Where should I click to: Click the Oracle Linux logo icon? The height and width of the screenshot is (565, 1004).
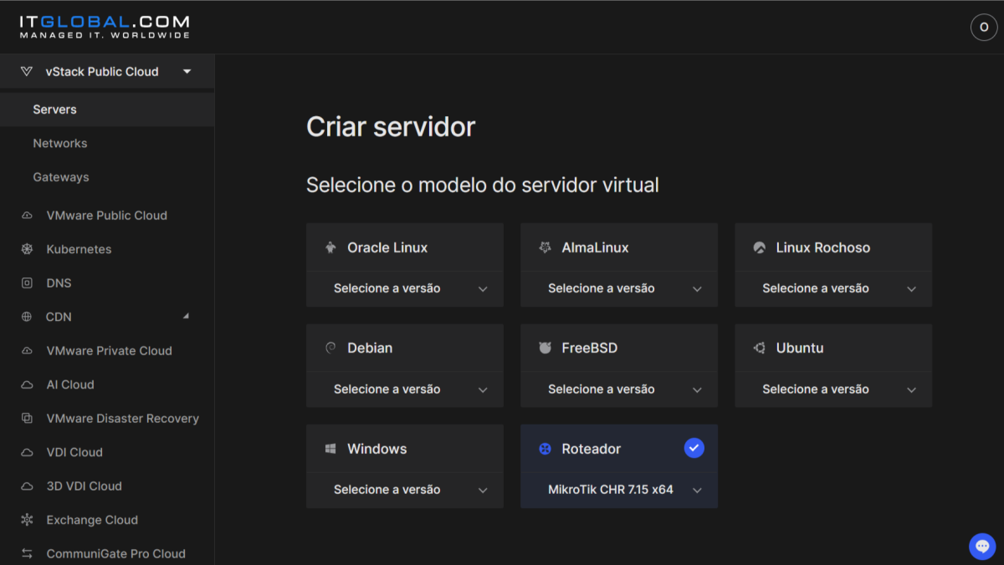tap(330, 248)
